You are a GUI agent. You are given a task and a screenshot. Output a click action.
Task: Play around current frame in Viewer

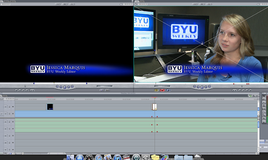coord(69,87)
